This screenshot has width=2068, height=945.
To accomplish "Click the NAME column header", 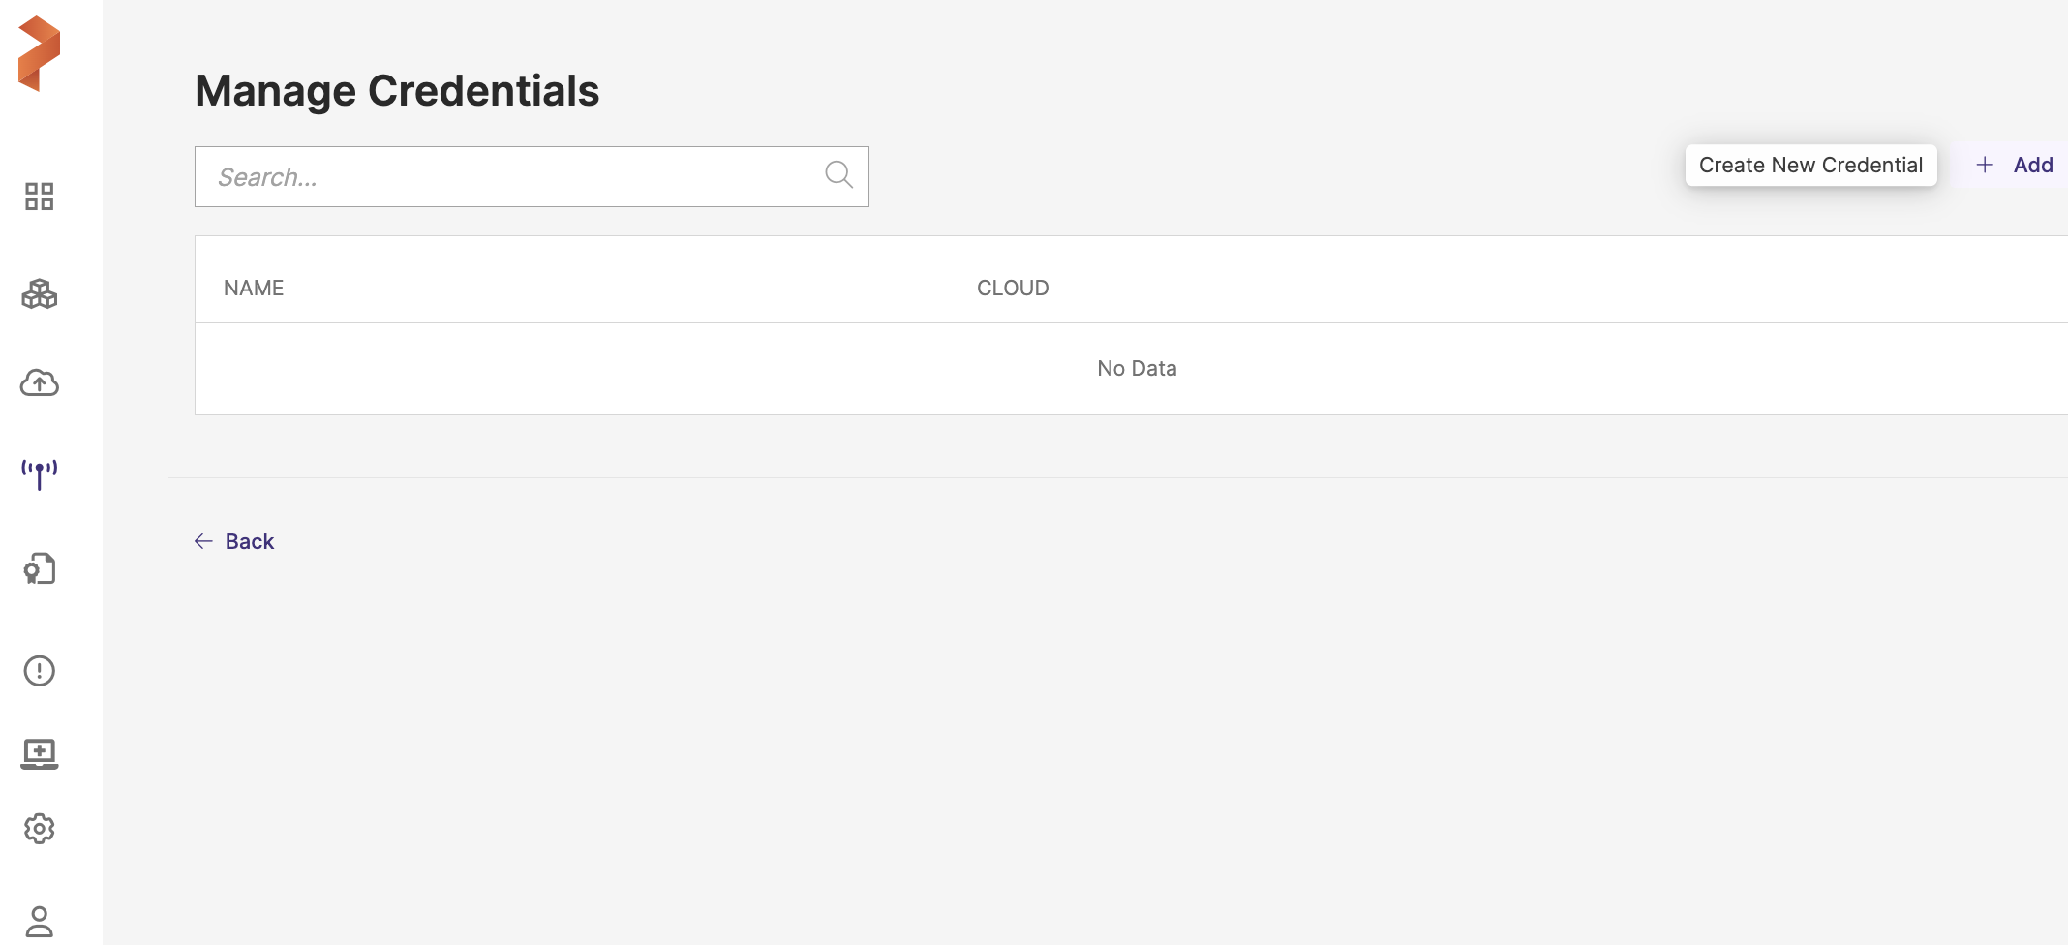I will [x=254, y=288].
